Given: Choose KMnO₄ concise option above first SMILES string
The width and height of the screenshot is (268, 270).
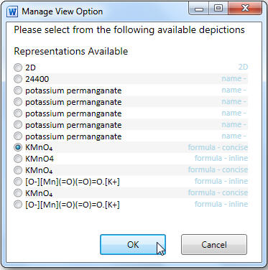Looking at the screenshot, I should 18,170.
